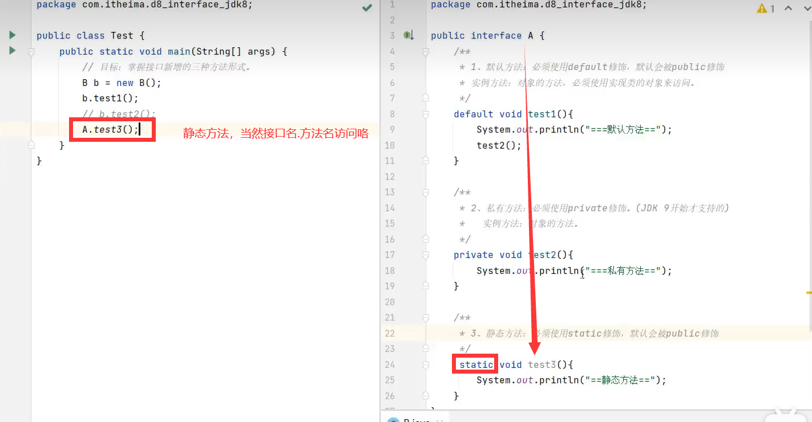Screen dimensions: 812x422
Task: Place caret on 'public class Test' line
Action: 91,35
